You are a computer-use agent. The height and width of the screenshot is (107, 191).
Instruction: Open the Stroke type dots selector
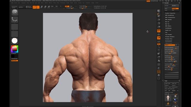point(15,20)
